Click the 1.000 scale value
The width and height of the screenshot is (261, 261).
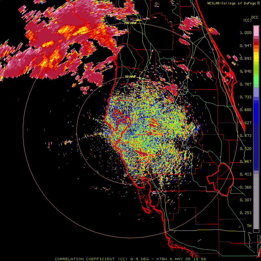(246, 32)
